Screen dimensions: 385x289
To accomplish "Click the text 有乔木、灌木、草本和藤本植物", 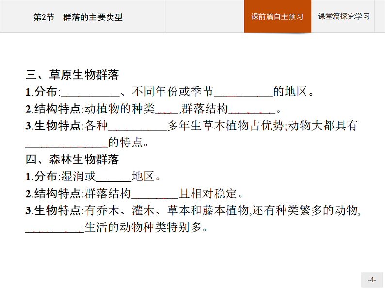I will 166,211.
